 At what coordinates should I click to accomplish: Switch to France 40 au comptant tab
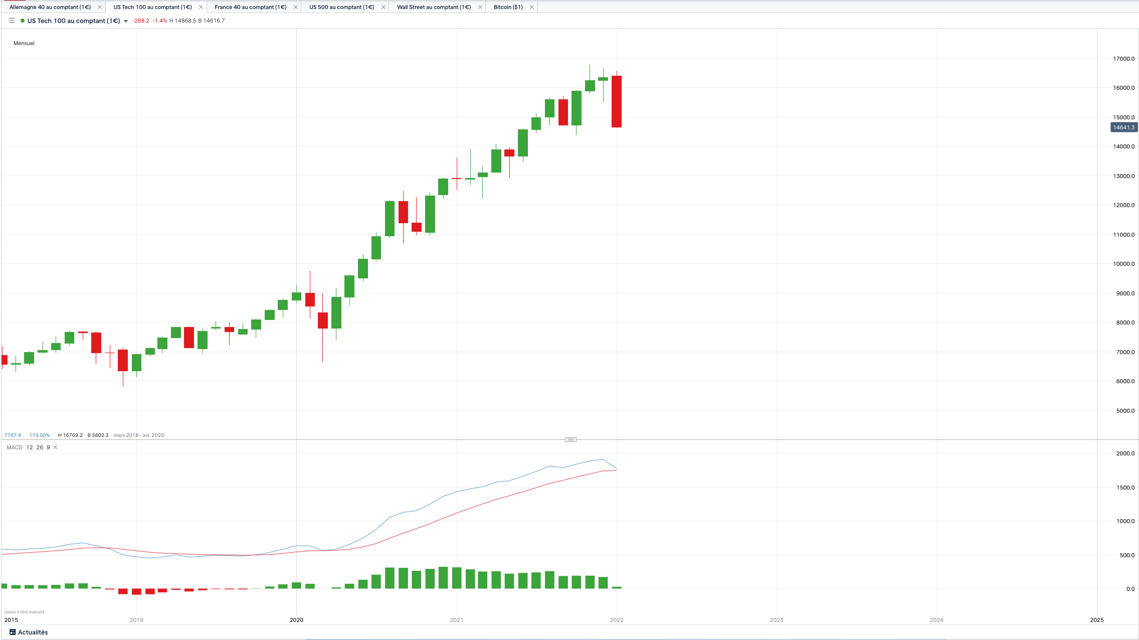(x=250, y=7)
